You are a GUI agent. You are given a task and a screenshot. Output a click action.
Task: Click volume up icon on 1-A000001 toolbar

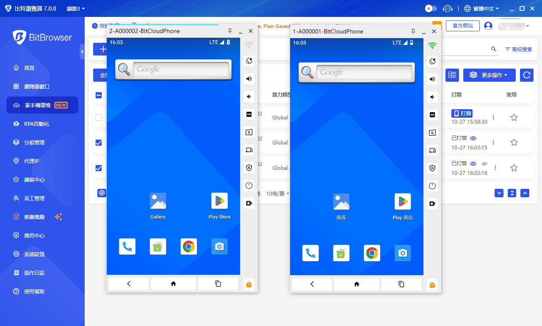click(x=432, y=79)
